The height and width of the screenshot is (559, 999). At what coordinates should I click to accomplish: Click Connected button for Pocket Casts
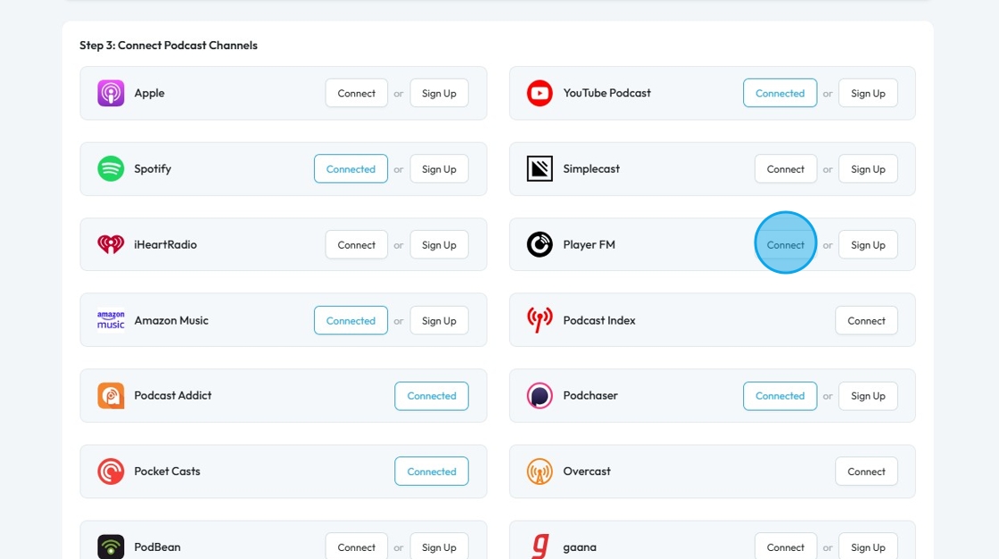click(x=432, y=471)
